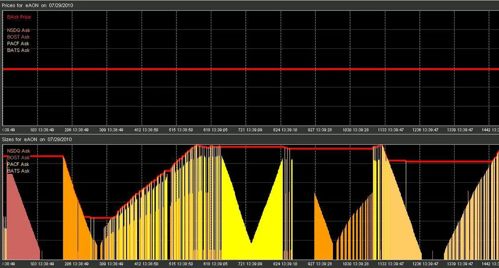This screenshot has width=499, height=268.
Task: Click PACF Ask in the Prices chart legend
Action: 18,43
